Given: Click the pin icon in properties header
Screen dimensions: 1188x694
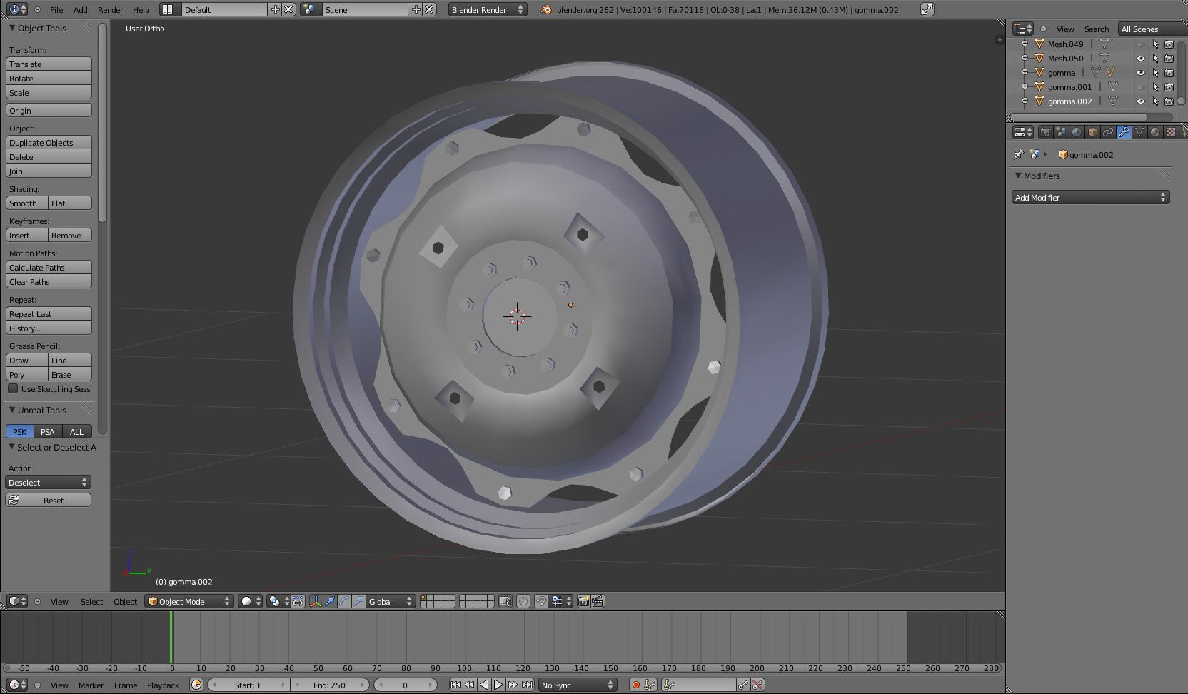Looking at the screenshot, I should (x=1019, y=154).
